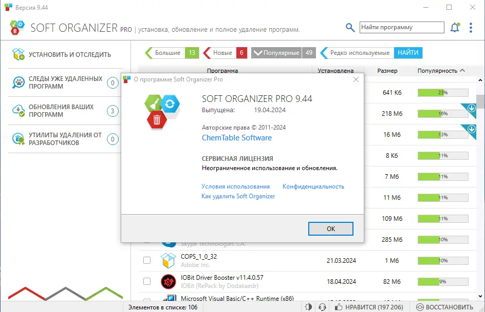Click the thumbs-up Нравится icon
485x312 pixels.
[339, 307]
